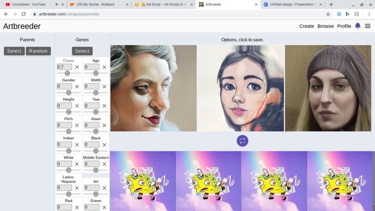Open the Chrome three-dot menu

[x=369, y=14]
